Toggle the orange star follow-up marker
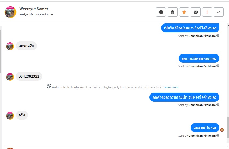This screenshot has height=149, width=229. tap(184, 12)
